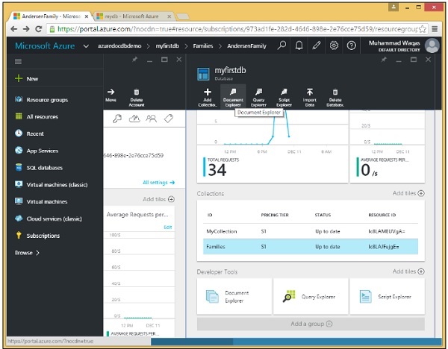Click the pencil edit dashboard icon
Image resolution: width=448 pixels, height=349 pixels.
pyautogui.click(x=317, y=45)
